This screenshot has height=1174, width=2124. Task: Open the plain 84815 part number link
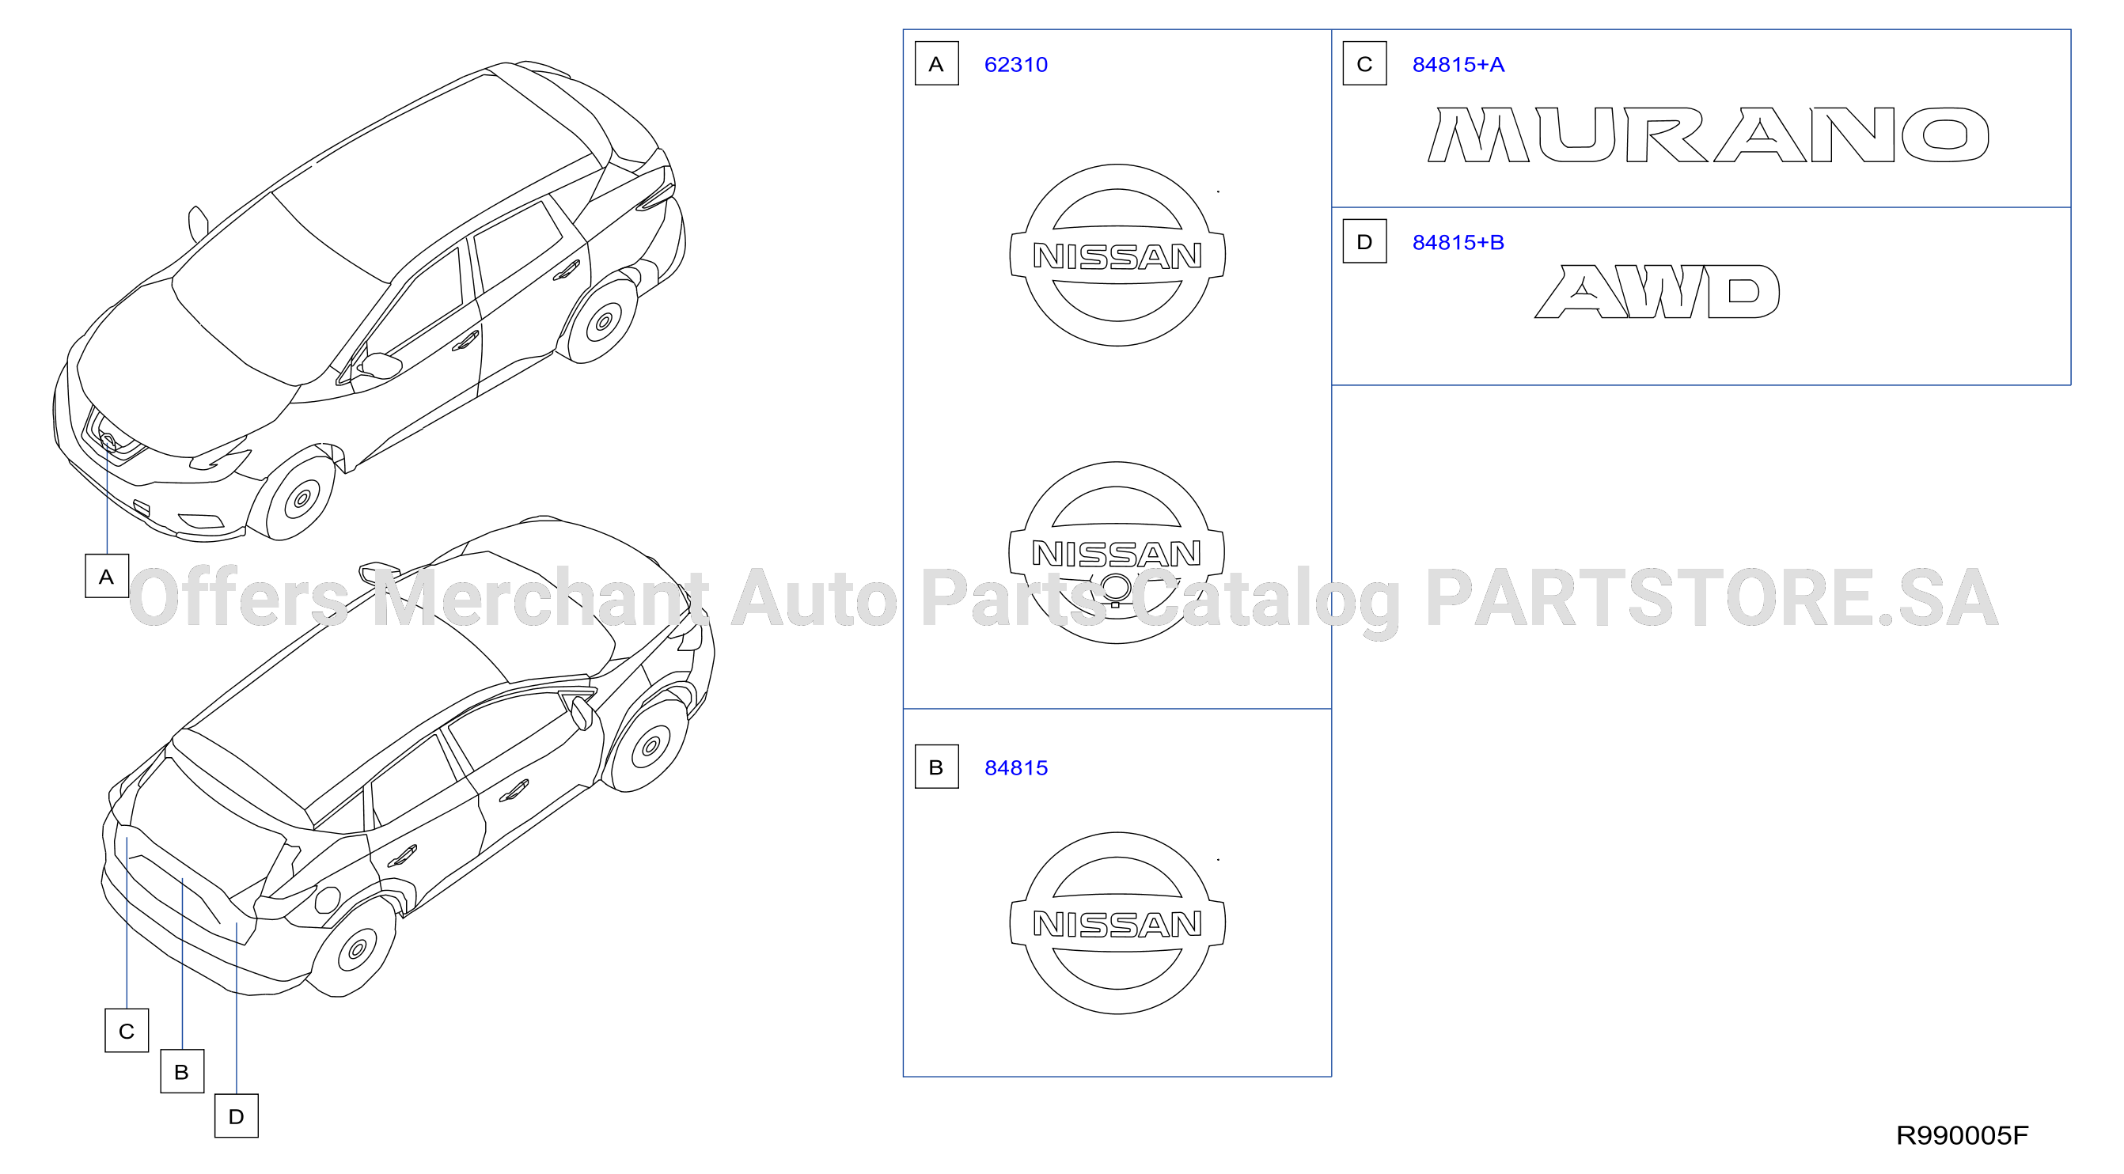1016,767
